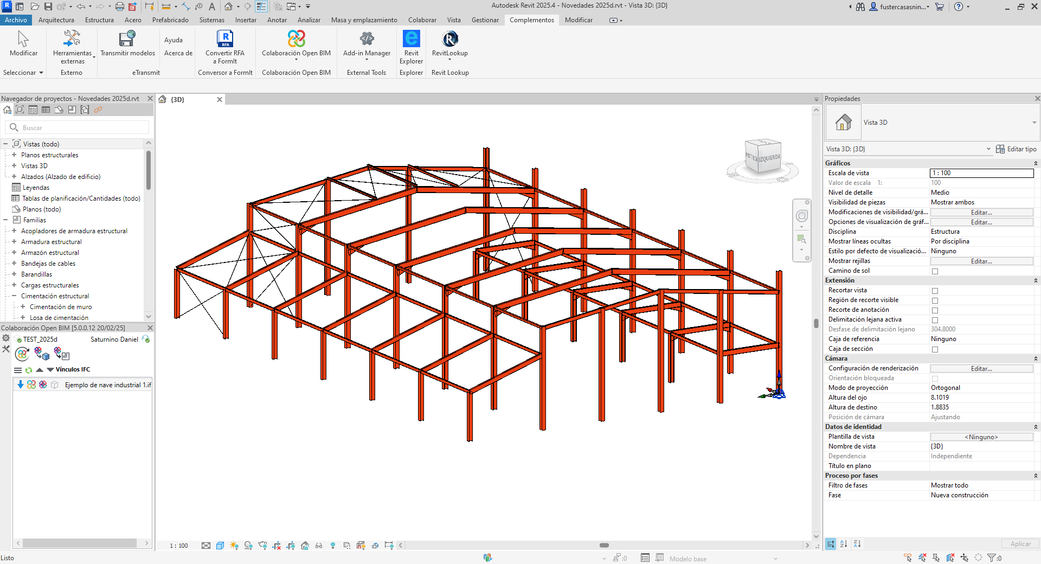Image resolution: width=1041 pixels, height=564 pixels.
Task: Select Convertir RFA a FormIt tool
Action: click(x=225, y=47)
